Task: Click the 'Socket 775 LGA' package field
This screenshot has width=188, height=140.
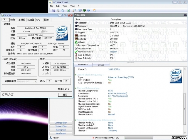Action: coord(36,35)
